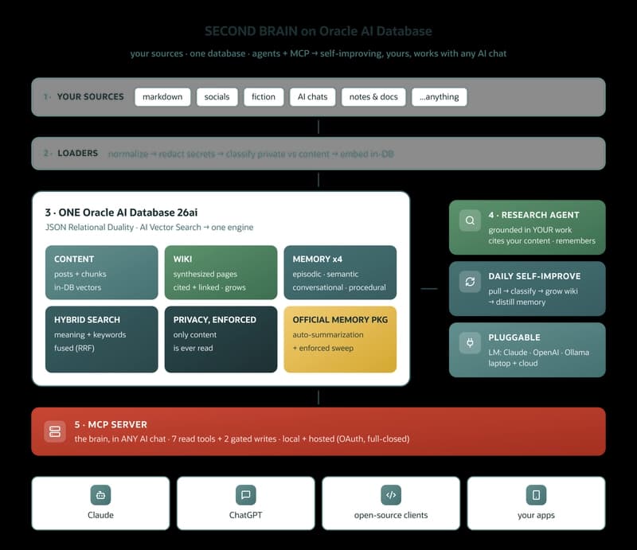Click the 4 · RESEARCH AGENT heading
This screenshot has height=550, width=637.
533,215
